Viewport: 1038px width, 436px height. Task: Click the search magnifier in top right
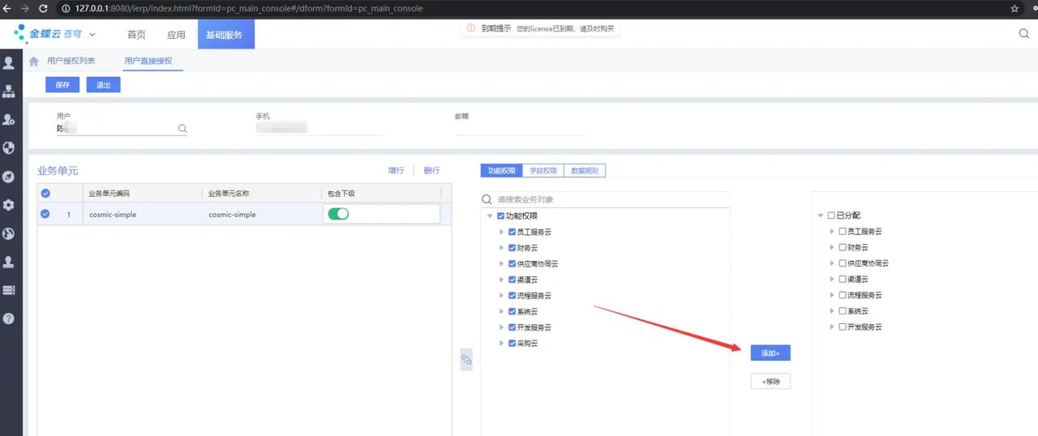pos(1024,34)
